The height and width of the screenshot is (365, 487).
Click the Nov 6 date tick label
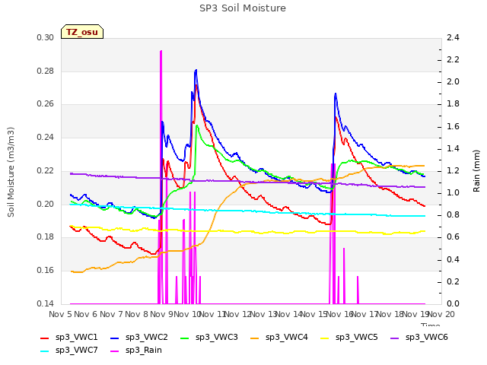pos(86,314)
